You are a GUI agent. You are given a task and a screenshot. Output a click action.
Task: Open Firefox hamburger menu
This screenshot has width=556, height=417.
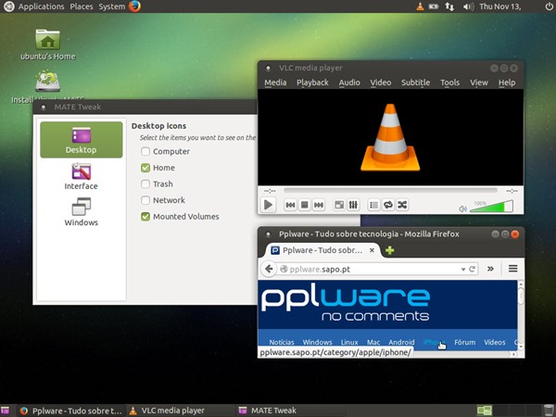pyautogui.click(x=512, y=269)
